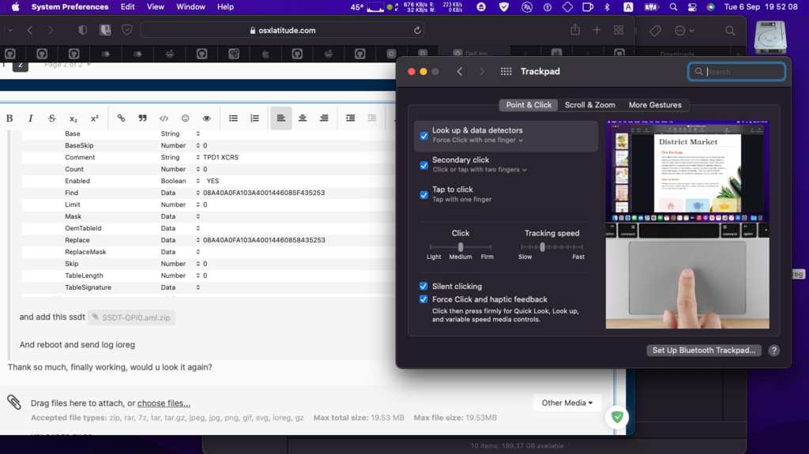
Task: Switch to the Scroll & Zoom tab
Action: click(589, 105)
